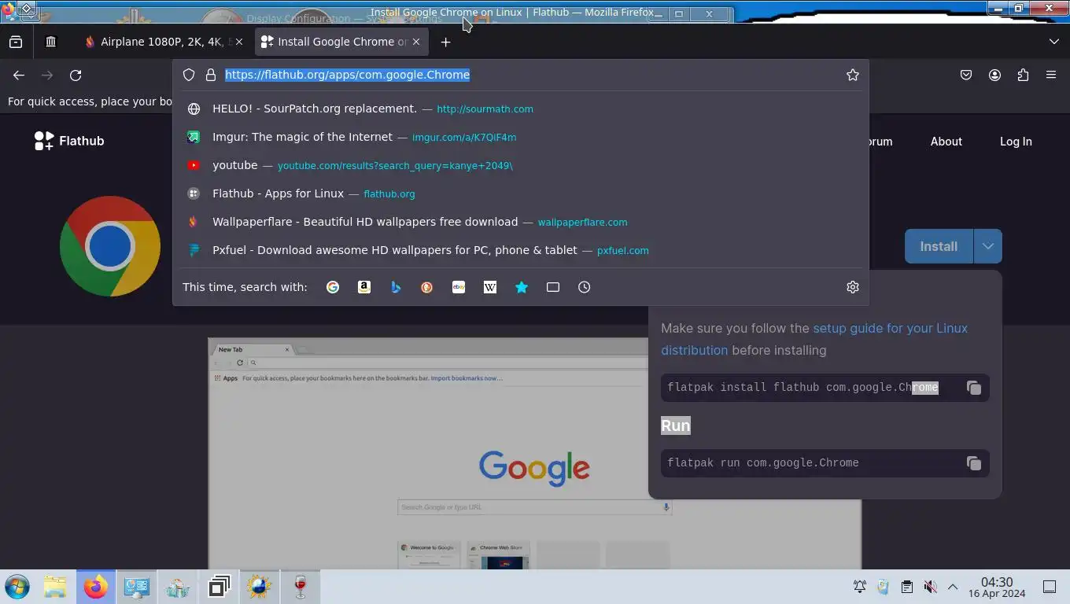Reload the current page
This screenshot has width=1070, height=604.
[x=76, y=75]
